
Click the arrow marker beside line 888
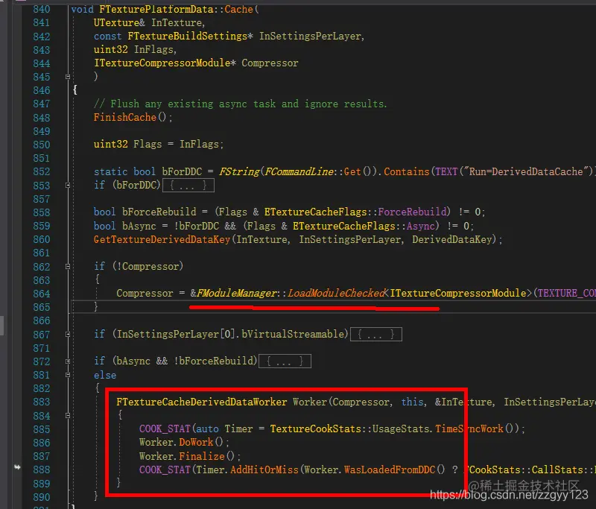17,467
